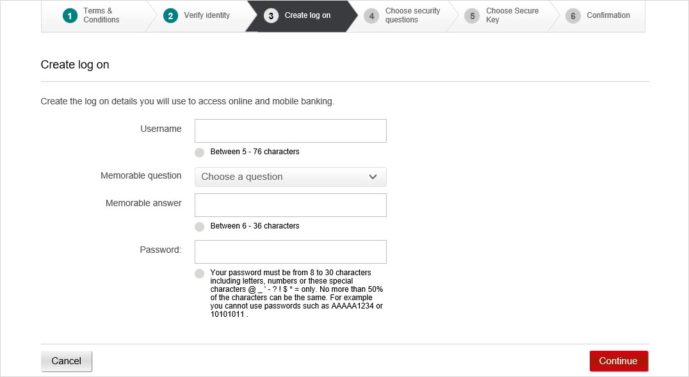Go to the Verify identity step
689x377 pixels.
tap(207, 15)
